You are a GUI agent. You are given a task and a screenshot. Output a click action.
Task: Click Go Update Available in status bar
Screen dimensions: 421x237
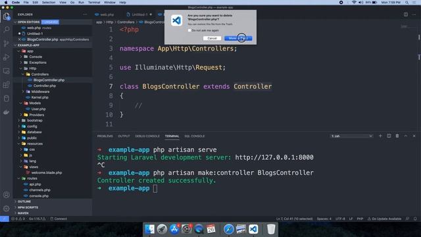click(x=384, y=219)
